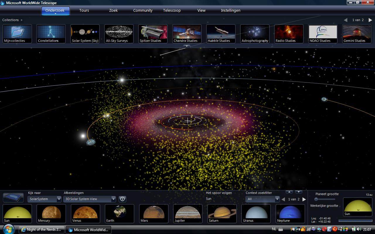375x234 pixels.
Task: Click the Sun crosshair at view center
Action: point(187,121)
